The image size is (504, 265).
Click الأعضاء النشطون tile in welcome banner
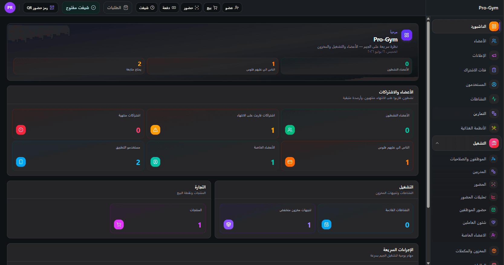pos(346,66)
